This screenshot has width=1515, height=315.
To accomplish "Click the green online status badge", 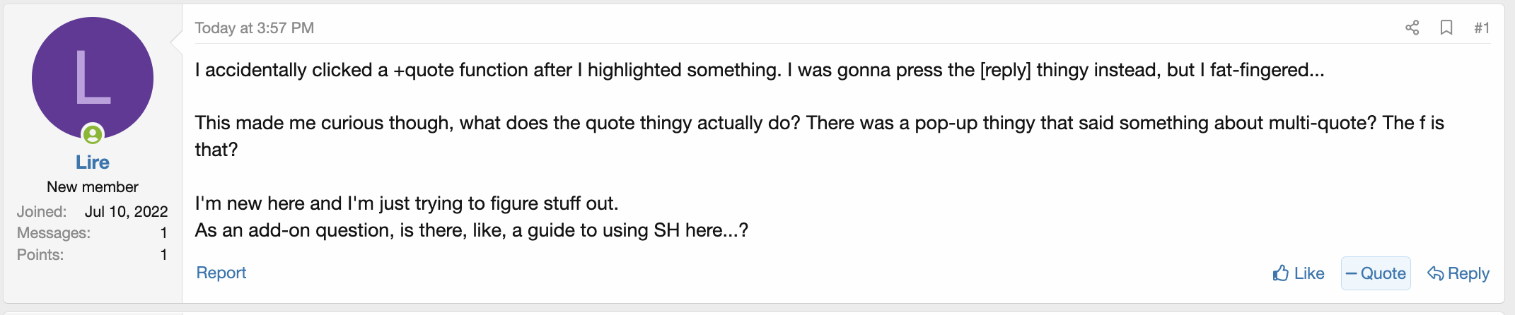I will click(x=93, y=133).
